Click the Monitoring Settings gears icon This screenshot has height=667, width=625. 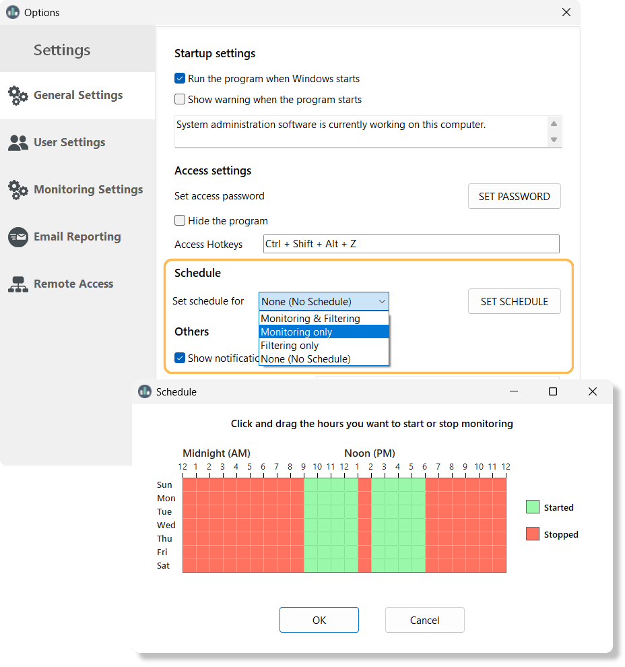click(18, 190)
